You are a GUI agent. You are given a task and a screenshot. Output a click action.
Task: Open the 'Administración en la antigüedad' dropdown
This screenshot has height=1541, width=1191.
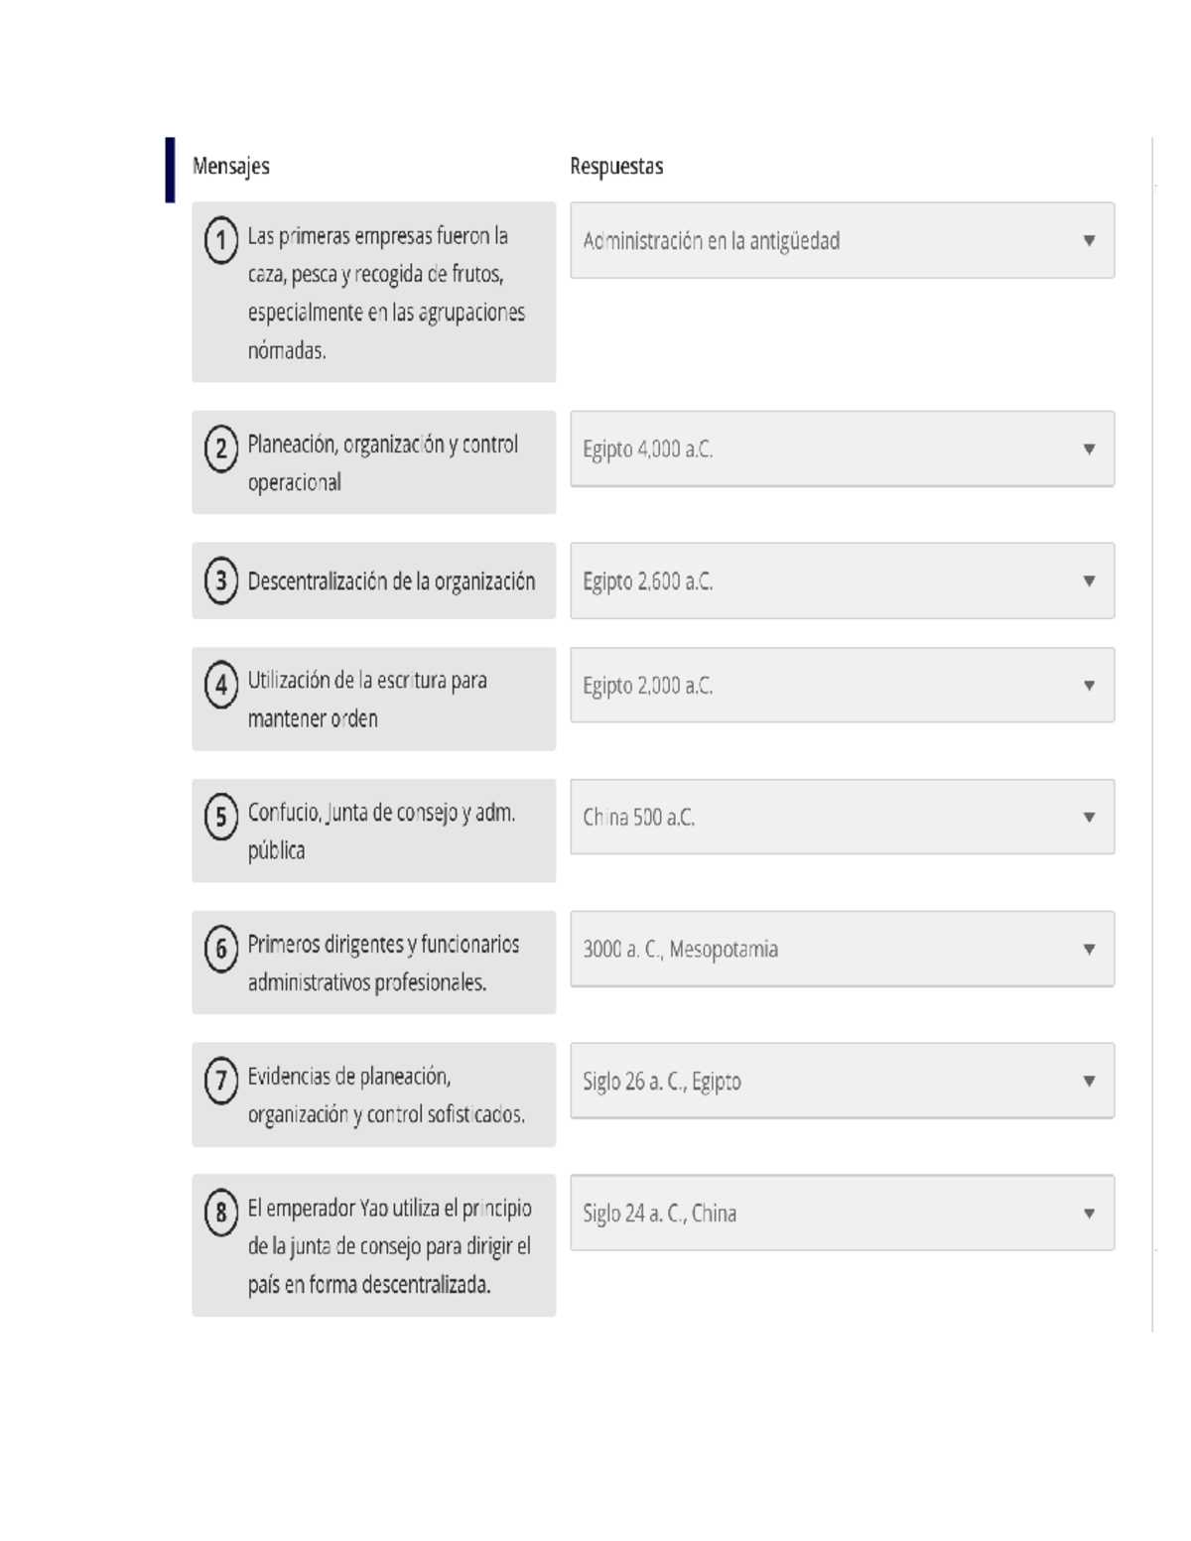click(842, 241)
